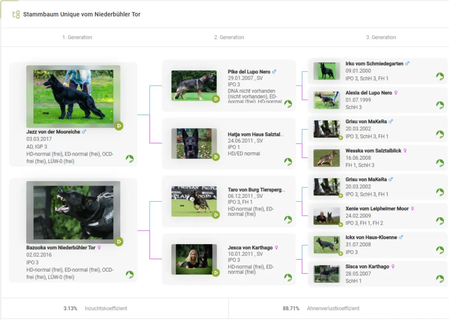Image resolution: width=449 pixels, height=320 pixels.
Task: Click green arrow badge on Taro von Burg Tiersperg photo
Action: pyautogui.click(x=216, y=214)
